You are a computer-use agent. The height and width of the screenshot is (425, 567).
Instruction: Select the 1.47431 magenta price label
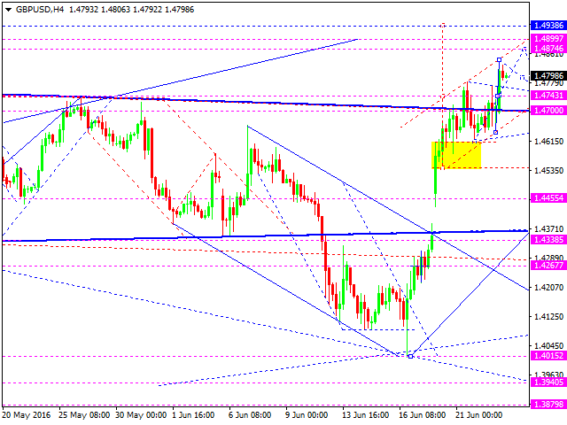pyautogui.click(x=548, y=96)
